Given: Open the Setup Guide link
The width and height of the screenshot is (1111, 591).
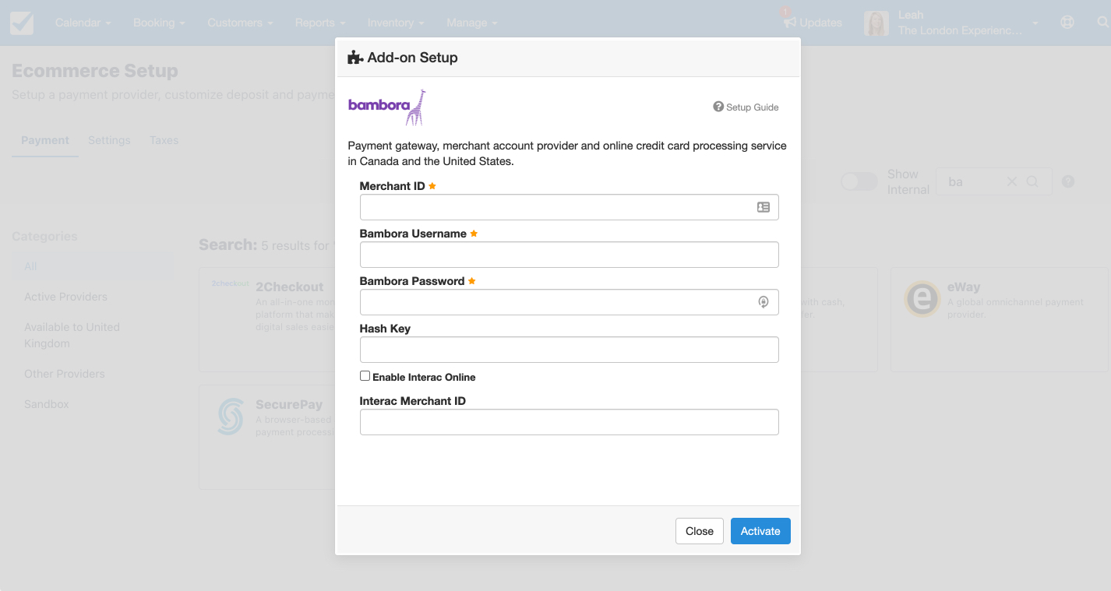Looking at the screenshot, I should [x=746, y=107].
